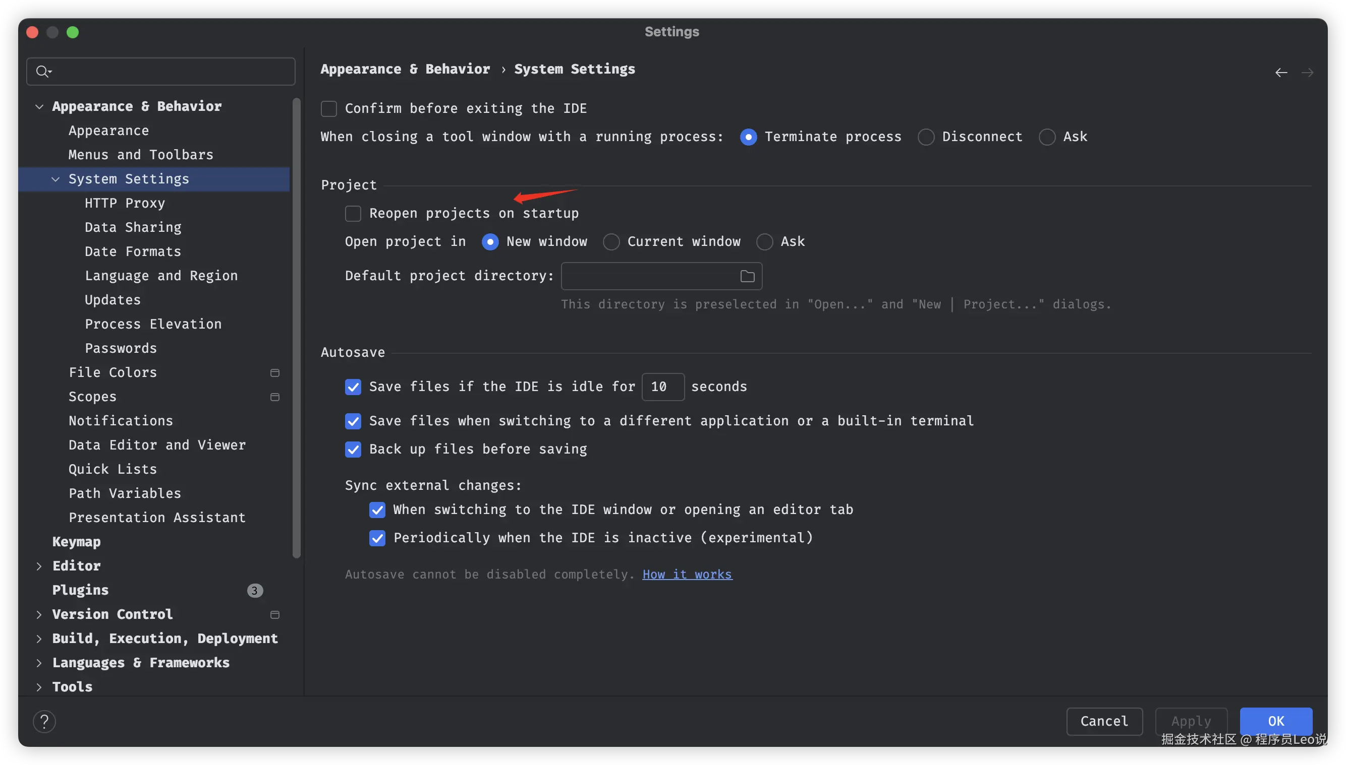Expand the Editor settings group

point(39,566)
